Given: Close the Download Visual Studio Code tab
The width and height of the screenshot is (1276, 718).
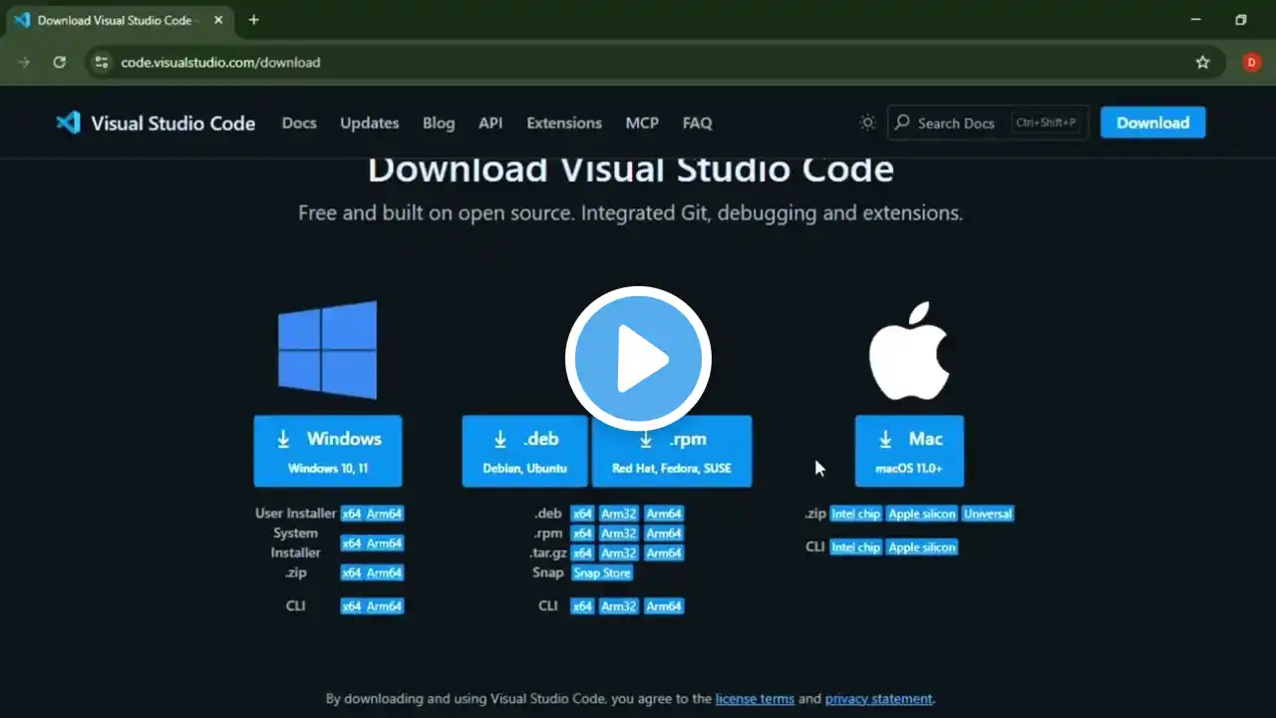Looking at the screenshot, I should pyautogui.click(x=218, y=20).
